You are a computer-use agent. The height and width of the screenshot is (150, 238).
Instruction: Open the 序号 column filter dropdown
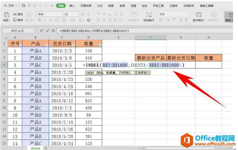[x=20, y=45]
